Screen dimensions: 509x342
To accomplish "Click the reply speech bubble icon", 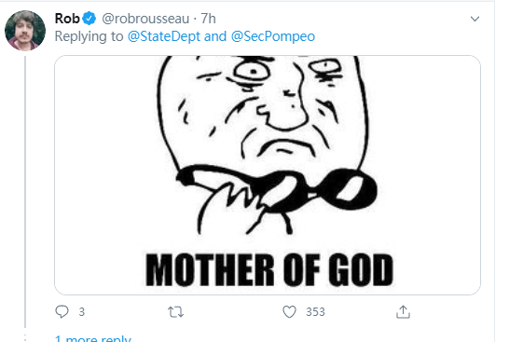I will pyautogui.click(x=62, y=311).
